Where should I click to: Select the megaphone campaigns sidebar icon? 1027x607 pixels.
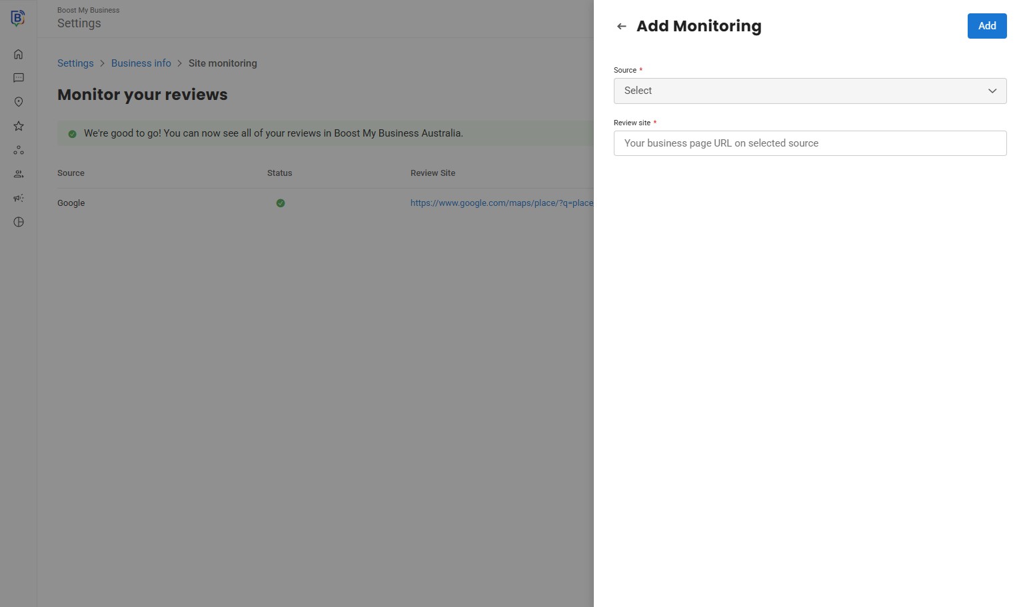tap(19, 198)
